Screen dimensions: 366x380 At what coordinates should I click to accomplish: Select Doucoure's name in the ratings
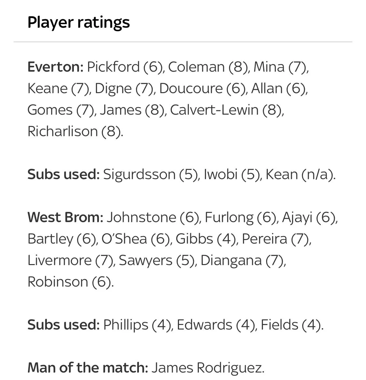pyautogui.click(x=191, y=89)
